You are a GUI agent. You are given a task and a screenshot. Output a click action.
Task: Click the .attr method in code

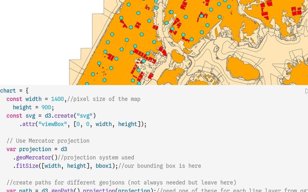pyautogui.click(x=27, y=124)
